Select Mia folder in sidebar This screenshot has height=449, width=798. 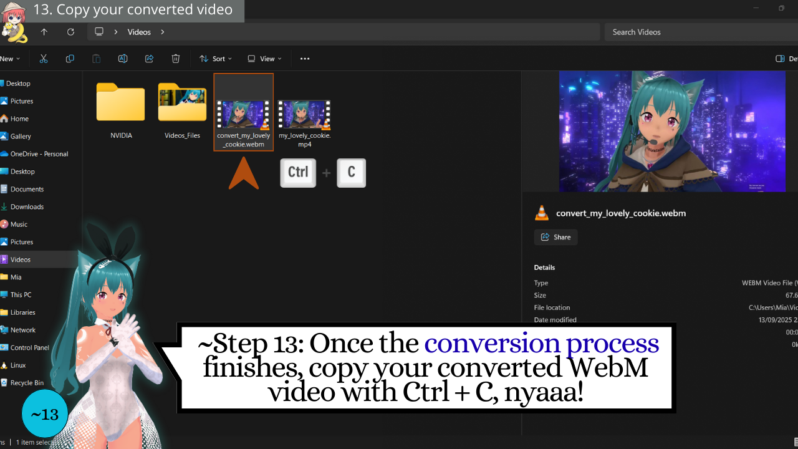16,277
